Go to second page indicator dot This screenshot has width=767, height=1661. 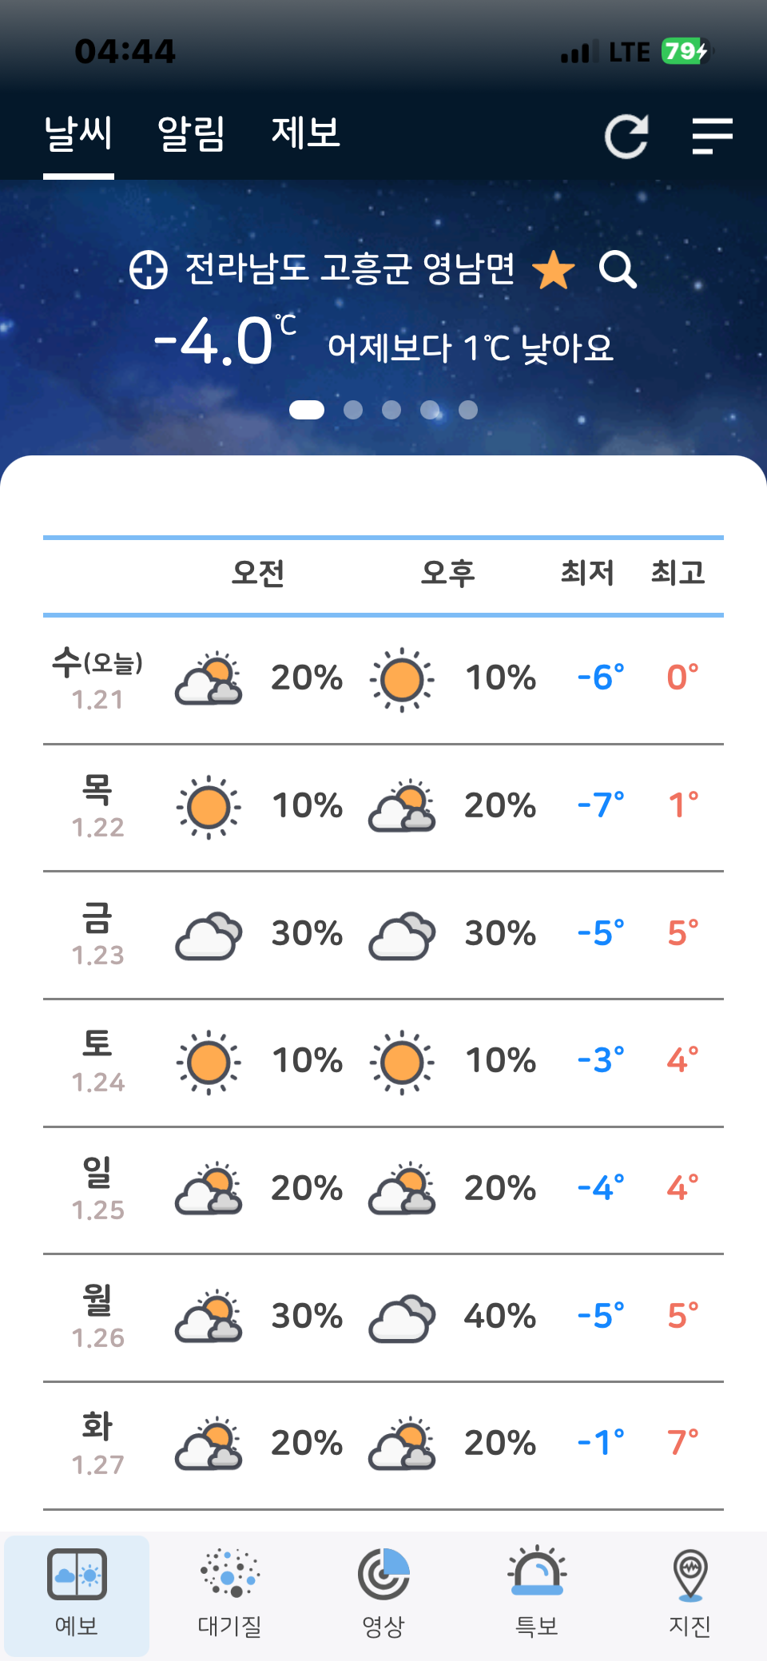pos(353,410)
